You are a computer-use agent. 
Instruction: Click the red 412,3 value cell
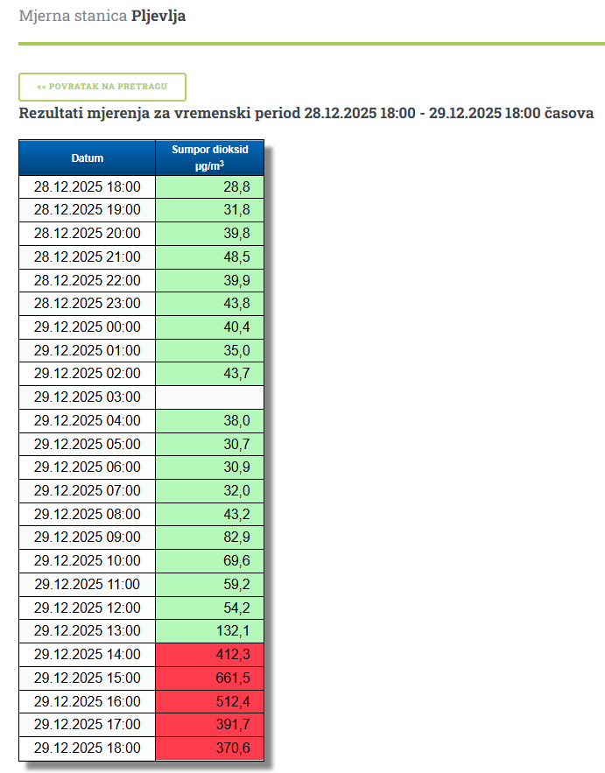tap(209, 654)
